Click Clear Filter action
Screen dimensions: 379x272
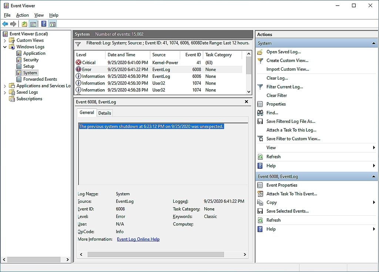[x=276, y=95]
